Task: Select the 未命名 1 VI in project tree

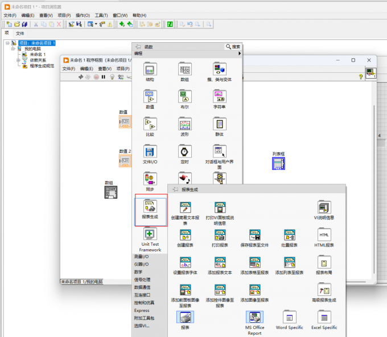Action: pyautogui.click(x=38, y=54)
